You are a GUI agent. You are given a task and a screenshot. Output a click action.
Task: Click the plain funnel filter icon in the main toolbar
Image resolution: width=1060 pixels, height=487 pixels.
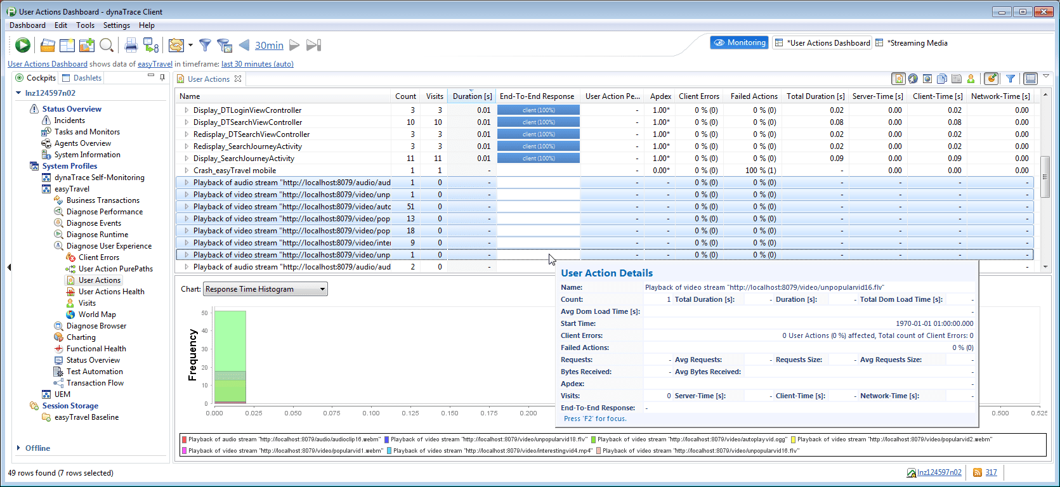(205, 45)
